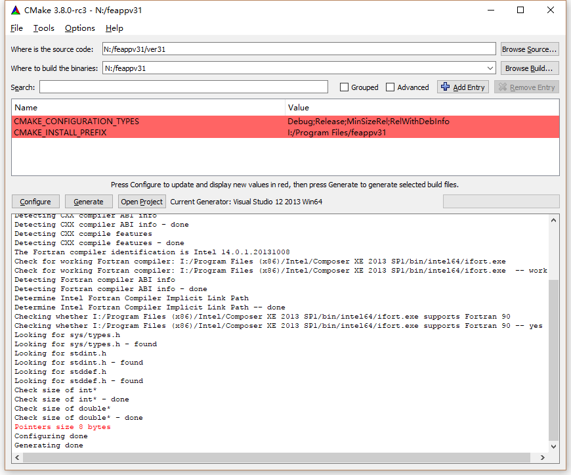Viewport: 571px width, 475px height.
Task: Click the progress bar beside Current Generator
Action: click(501, 202)
